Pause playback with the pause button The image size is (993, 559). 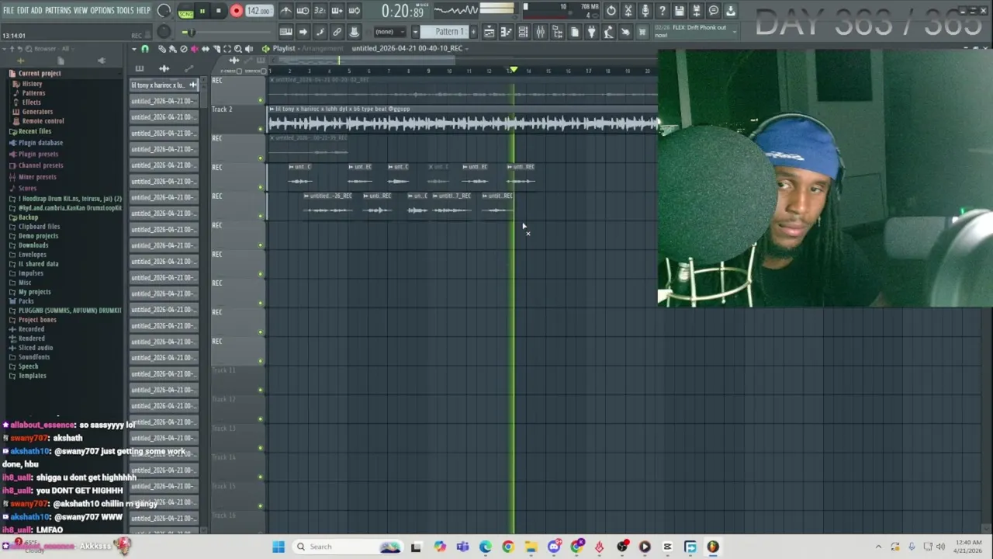coord(202,12)
